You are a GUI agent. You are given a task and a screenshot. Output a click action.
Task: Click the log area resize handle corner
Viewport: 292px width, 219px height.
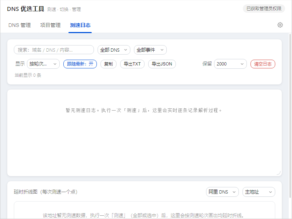[279, 173]
